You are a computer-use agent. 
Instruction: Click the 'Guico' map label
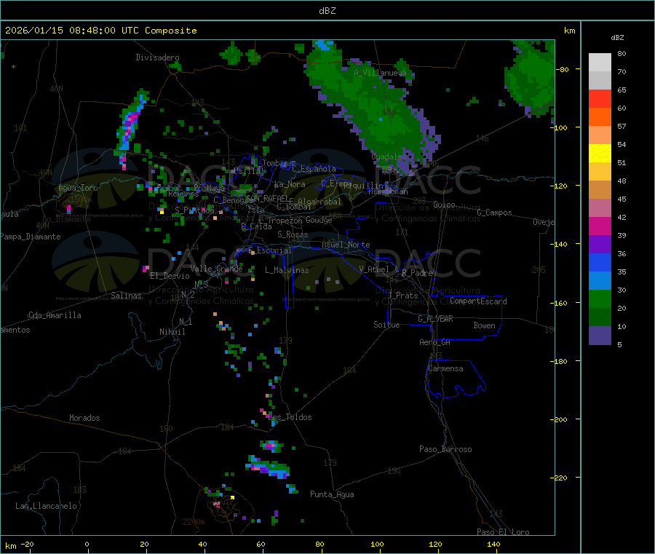coord(444,205)
